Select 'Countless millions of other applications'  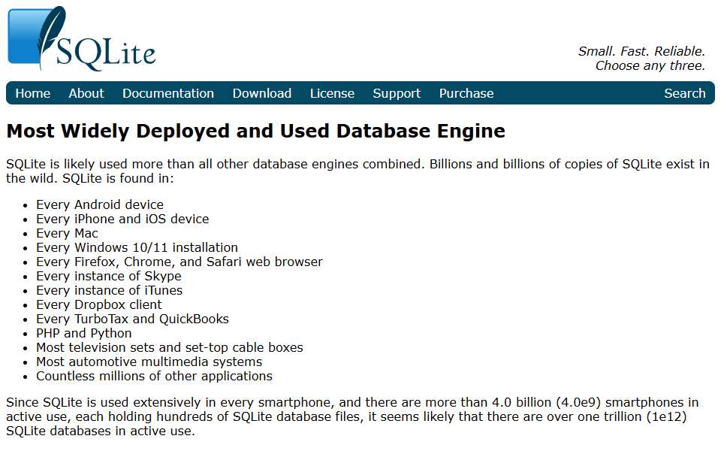(154, 376)
